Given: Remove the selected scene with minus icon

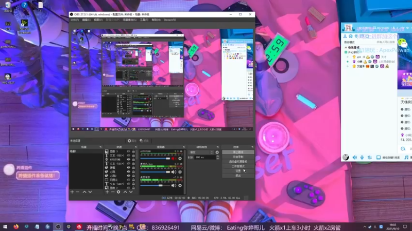Looking at the screenshot, I should click(x=78, y=192).
